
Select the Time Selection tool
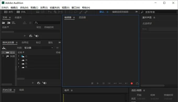coord(66,12)
